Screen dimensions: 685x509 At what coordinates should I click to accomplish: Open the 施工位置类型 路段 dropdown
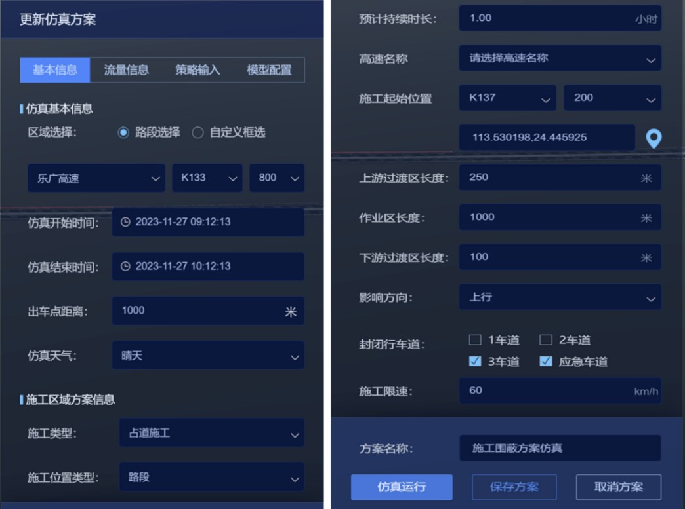[211, 477]
